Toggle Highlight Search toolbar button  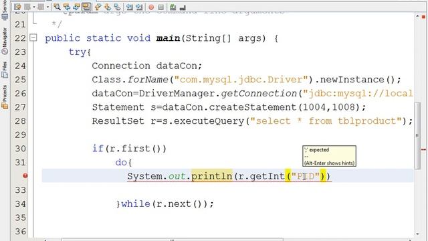pos(86,7)
